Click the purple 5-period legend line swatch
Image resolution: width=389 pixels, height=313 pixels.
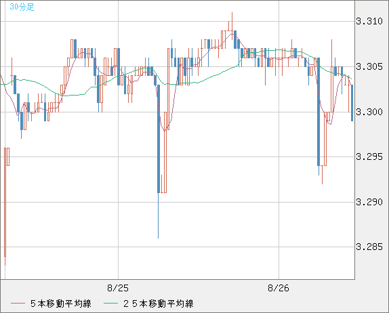click(x=18, y=304)
